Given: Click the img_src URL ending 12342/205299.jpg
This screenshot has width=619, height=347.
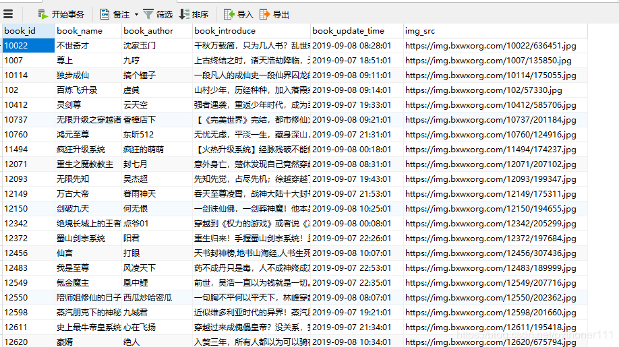Looking at the screenshot, I should 491,224.
